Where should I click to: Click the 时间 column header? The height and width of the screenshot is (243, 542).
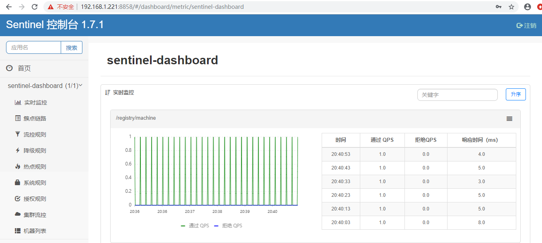point(341,140)
